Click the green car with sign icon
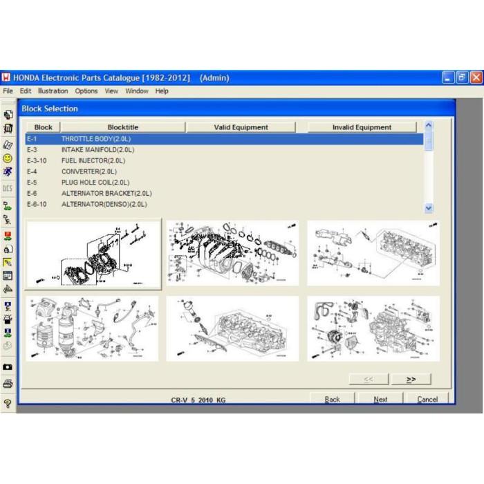 (x=8, y=206)
